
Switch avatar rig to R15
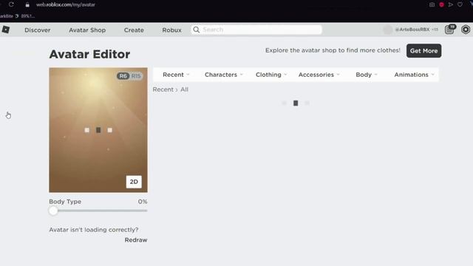(136, 76)
